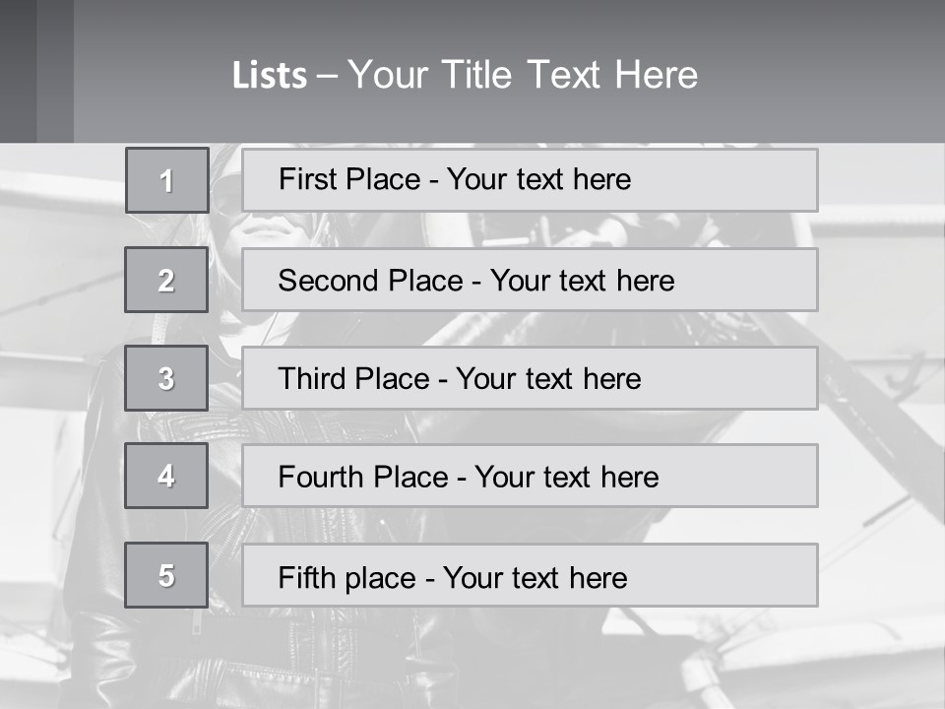Select the number 2 box

tap(166, 280)
